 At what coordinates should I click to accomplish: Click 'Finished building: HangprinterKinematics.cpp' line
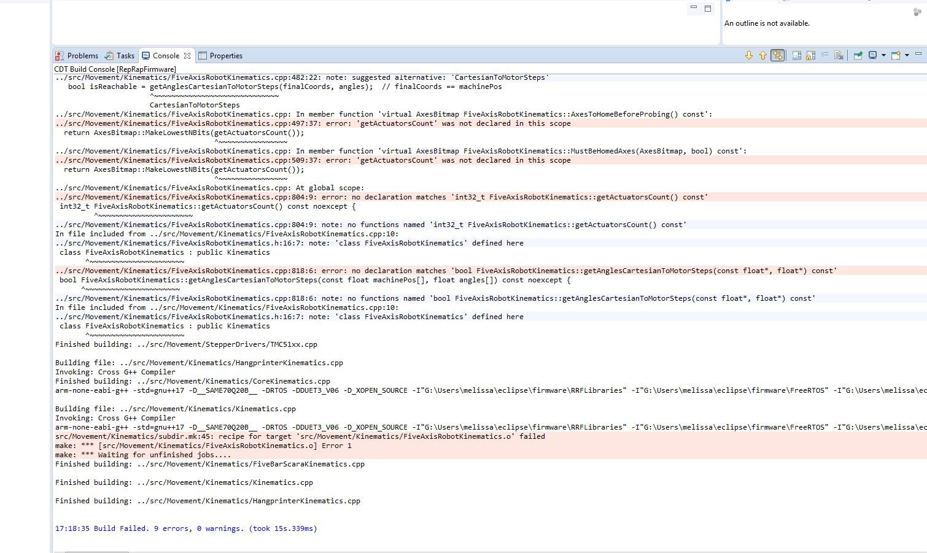tap(208, 501)
